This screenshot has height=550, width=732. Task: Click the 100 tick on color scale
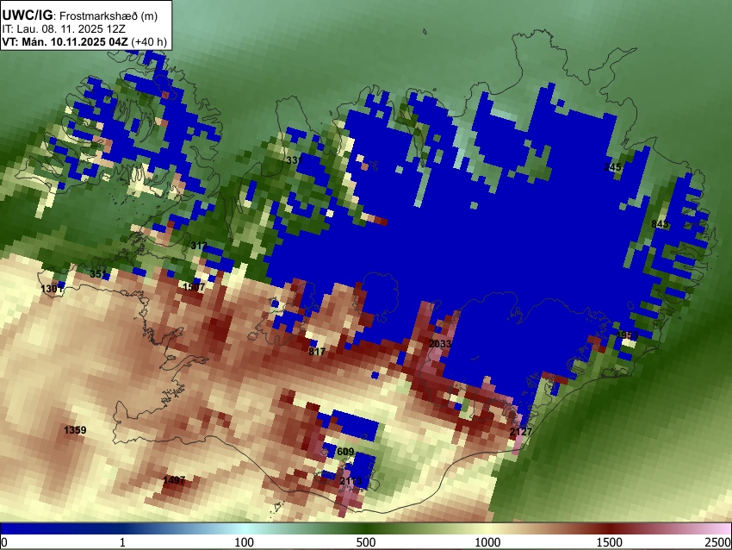(x=244, y=542)
